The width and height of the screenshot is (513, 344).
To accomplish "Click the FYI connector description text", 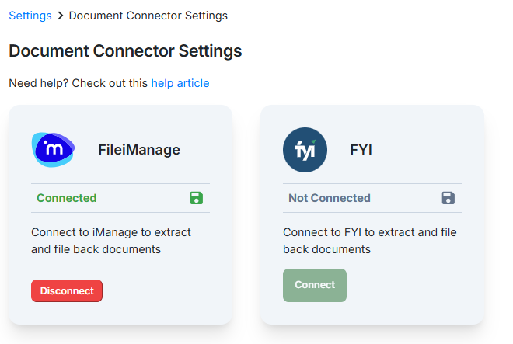I will (x=369, y=241).
